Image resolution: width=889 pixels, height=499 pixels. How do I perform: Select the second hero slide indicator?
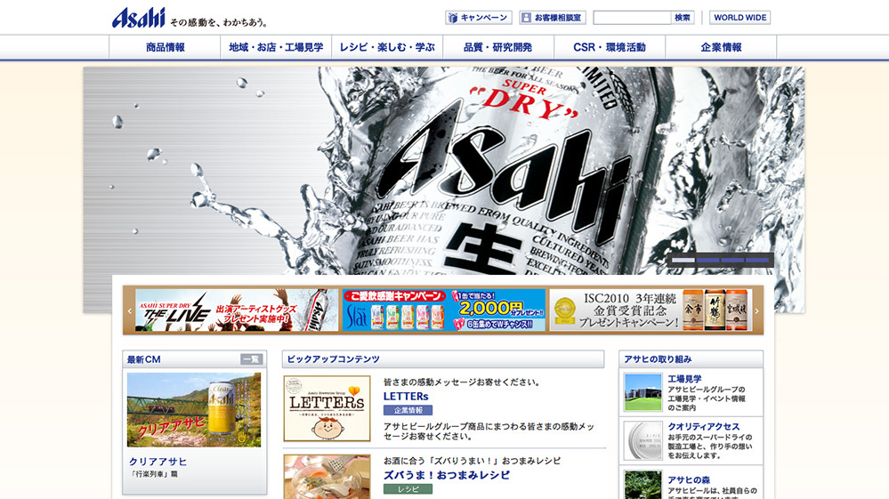click(707, 261)
